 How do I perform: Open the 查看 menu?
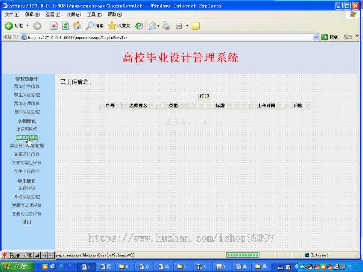(x=53, y=15)
